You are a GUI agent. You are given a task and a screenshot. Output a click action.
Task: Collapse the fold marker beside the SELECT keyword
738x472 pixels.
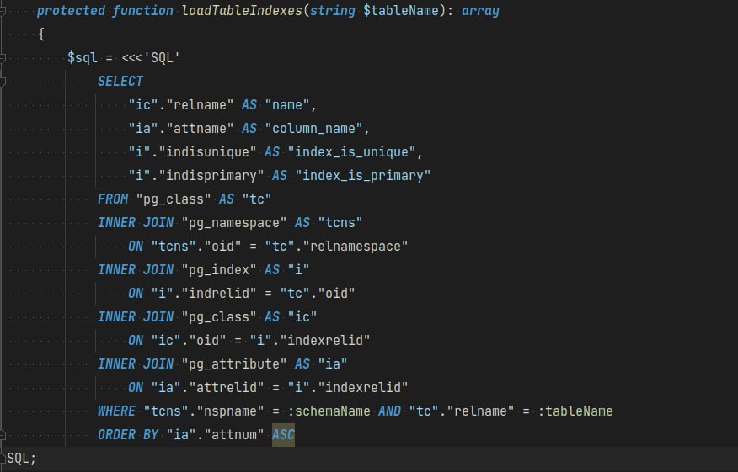pos(3,82)
